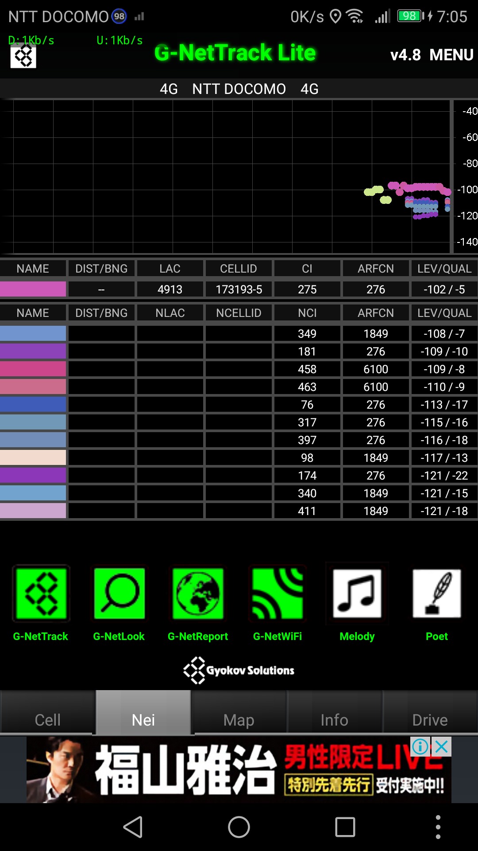Viewport: 478px width, 851px height.
Task: Open the Drive tab
Action: point(430,712)
